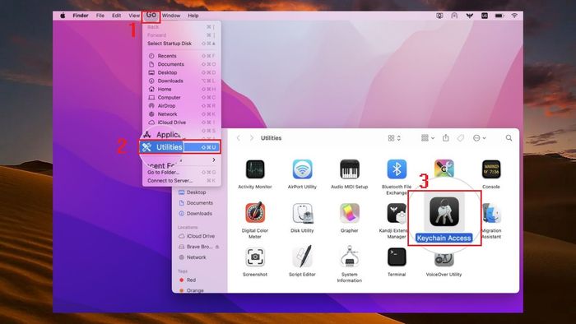Launch AirPort Utility

[302, 169]
